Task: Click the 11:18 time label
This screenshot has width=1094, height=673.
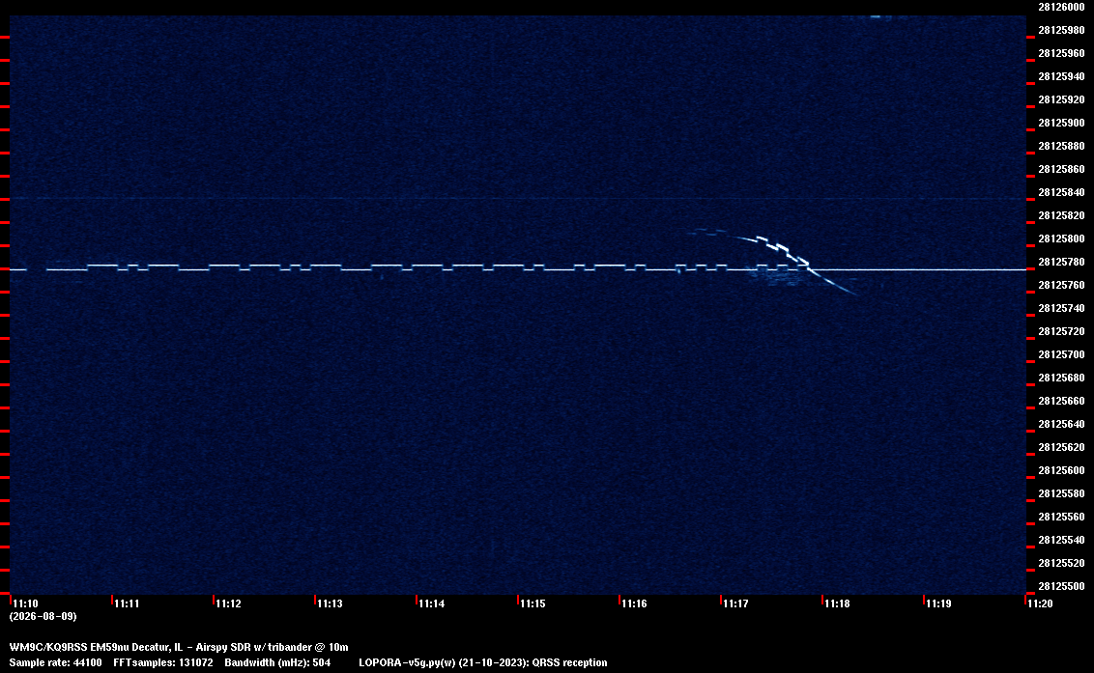Action: [837, 603]
